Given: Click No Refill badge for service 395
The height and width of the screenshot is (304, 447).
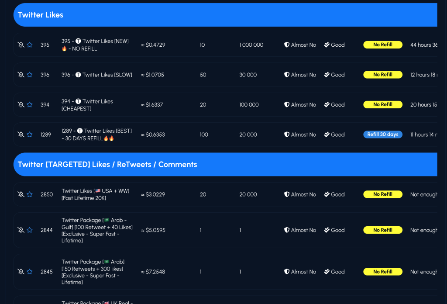Looking at the screenshot, I should tap(382, 45).
